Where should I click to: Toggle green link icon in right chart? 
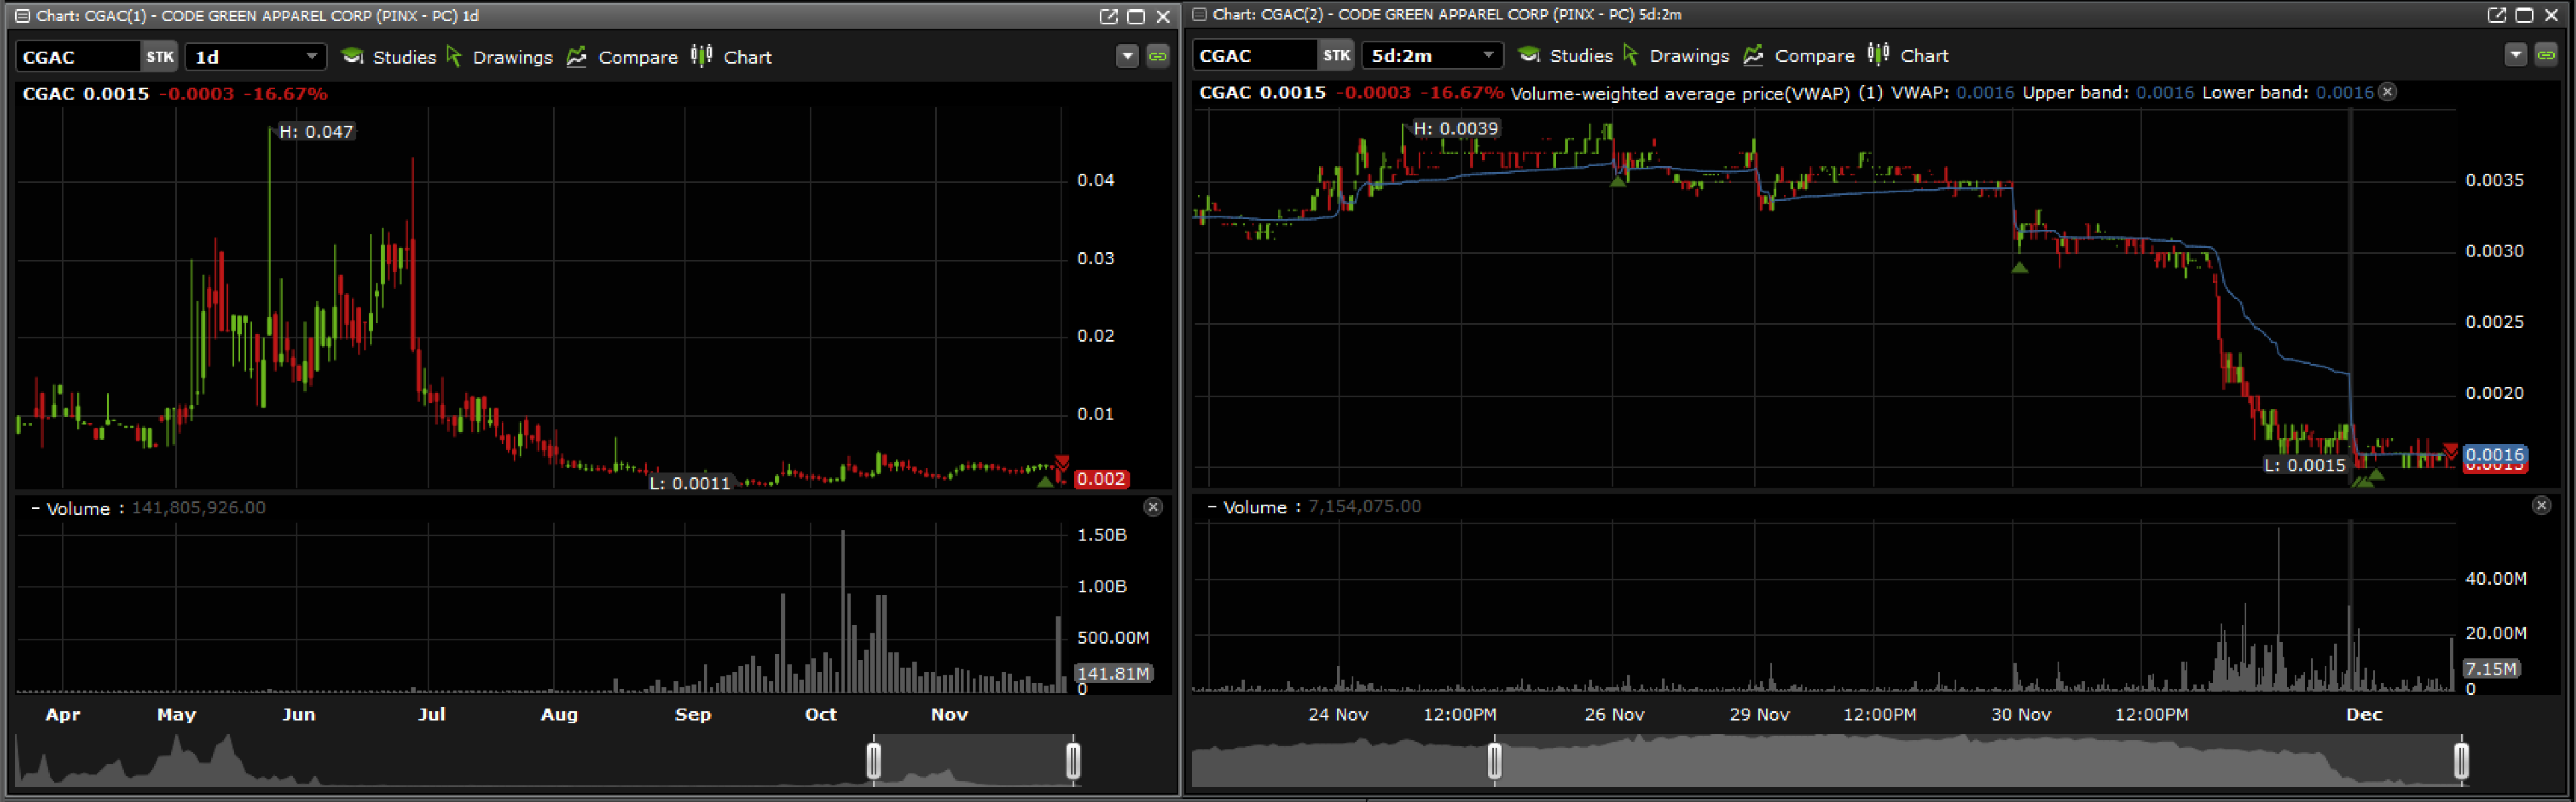point(2545,55)
